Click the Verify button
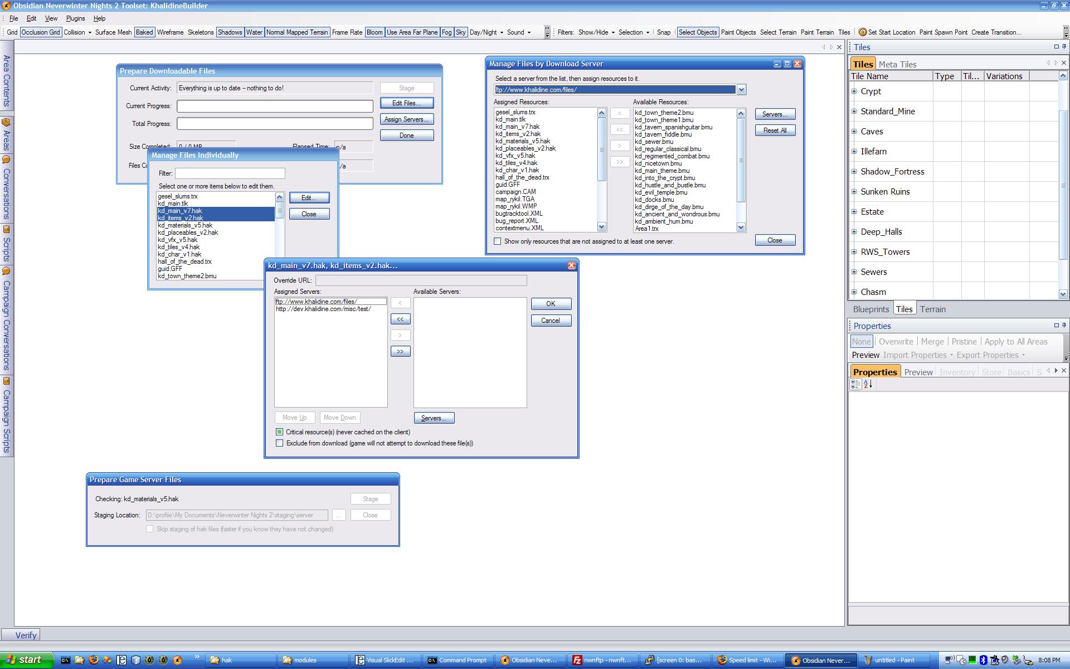Screen dimensions: 1070x669 (21, 635)
